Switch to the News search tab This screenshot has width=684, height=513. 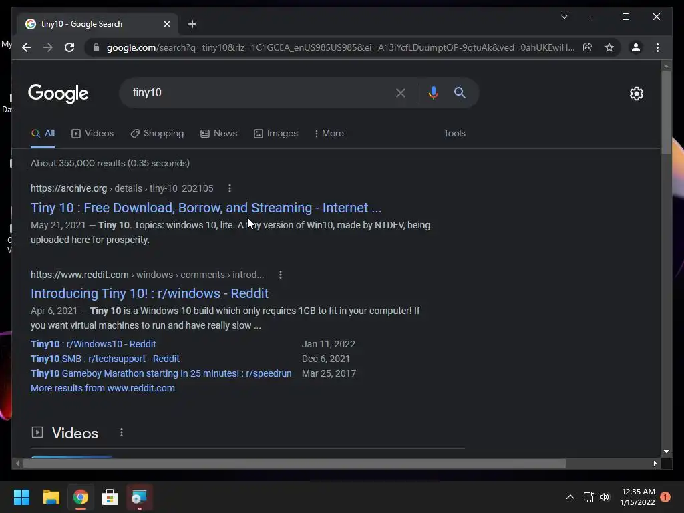tap(218, 134)
